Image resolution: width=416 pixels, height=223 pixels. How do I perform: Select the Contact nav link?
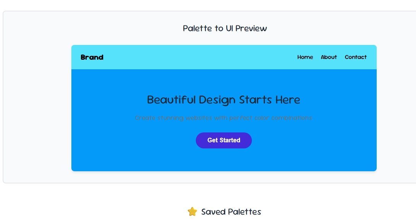pyautogui.click(x=356, y=57)
